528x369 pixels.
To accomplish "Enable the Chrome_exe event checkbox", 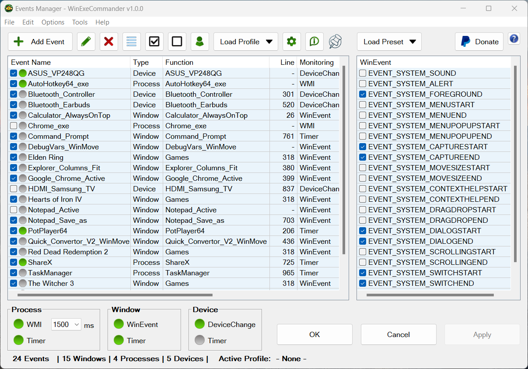I will click(14, 126).
